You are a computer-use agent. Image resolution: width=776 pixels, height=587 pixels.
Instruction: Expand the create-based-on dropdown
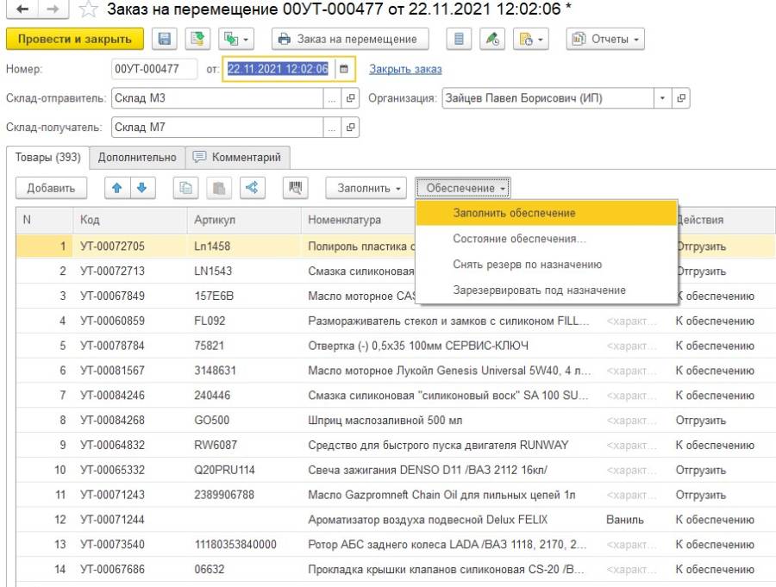[236, 40]
